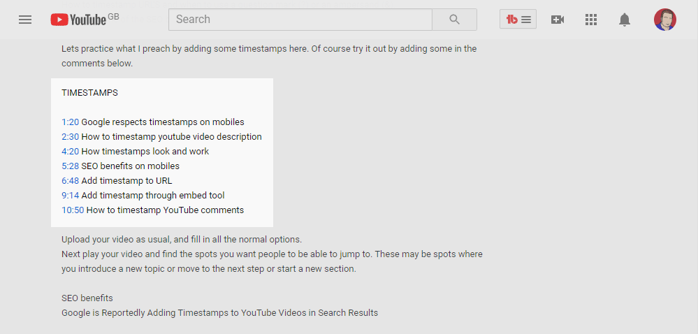Viewport: 698px width, 334px height.
Task: Click into the Search input field
Action: click(x=300, y=20)
